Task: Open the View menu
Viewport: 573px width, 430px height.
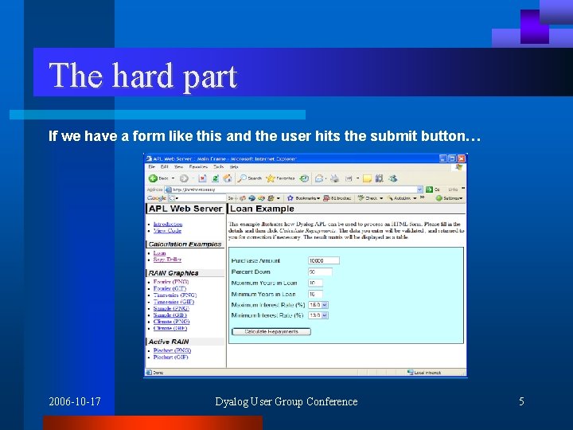Action: coord(178,166)
